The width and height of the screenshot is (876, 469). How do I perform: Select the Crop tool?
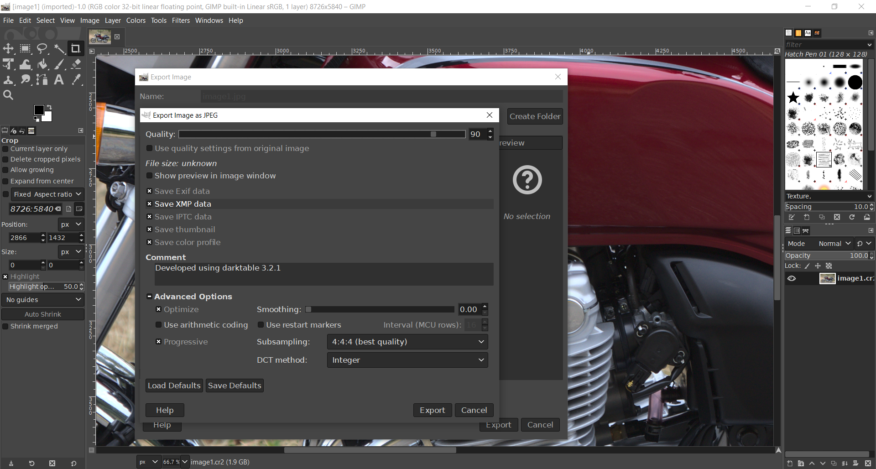(75, 48)
